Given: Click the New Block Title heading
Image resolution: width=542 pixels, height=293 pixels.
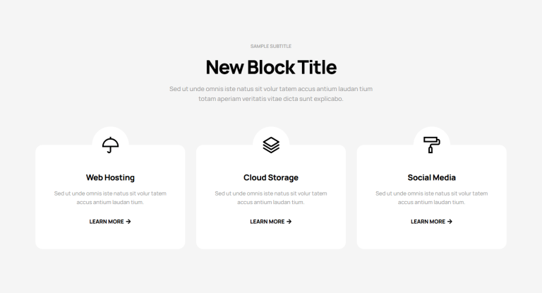Looking at the screenshot, I should [x=271, y=68].
